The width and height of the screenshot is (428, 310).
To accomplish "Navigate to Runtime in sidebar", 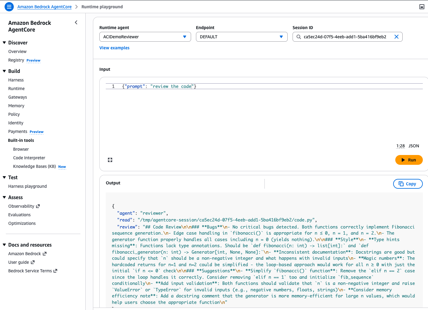I will click(x=17, y=89).
